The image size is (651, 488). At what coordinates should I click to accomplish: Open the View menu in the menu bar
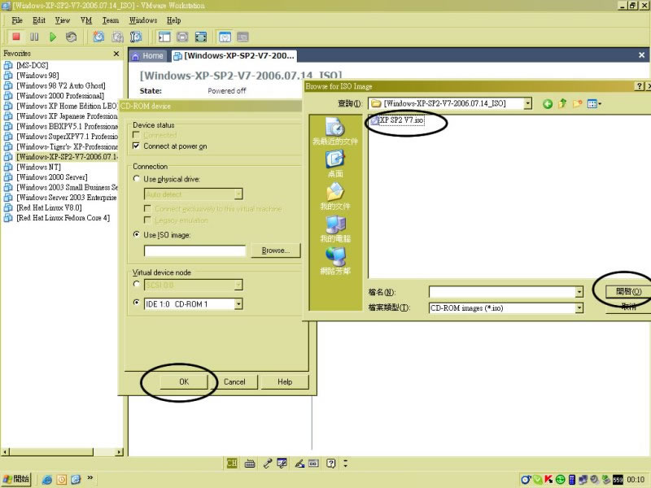(63, 20)
